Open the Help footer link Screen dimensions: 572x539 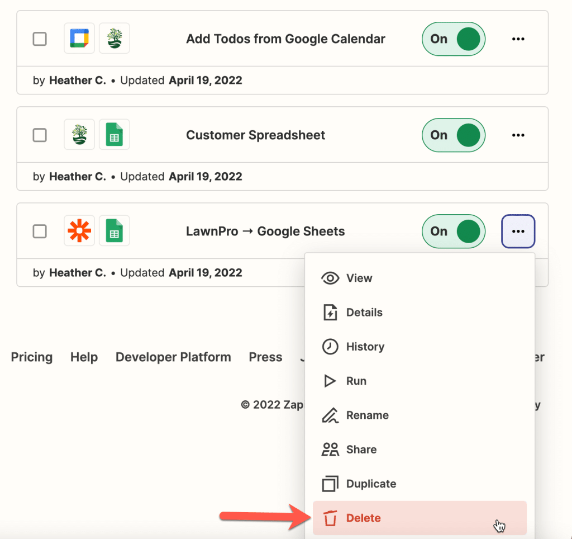[x=84, y=357]
